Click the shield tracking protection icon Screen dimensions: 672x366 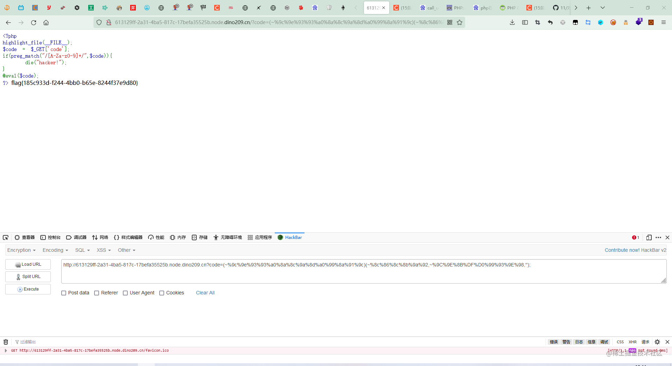(x=99, y=22)
